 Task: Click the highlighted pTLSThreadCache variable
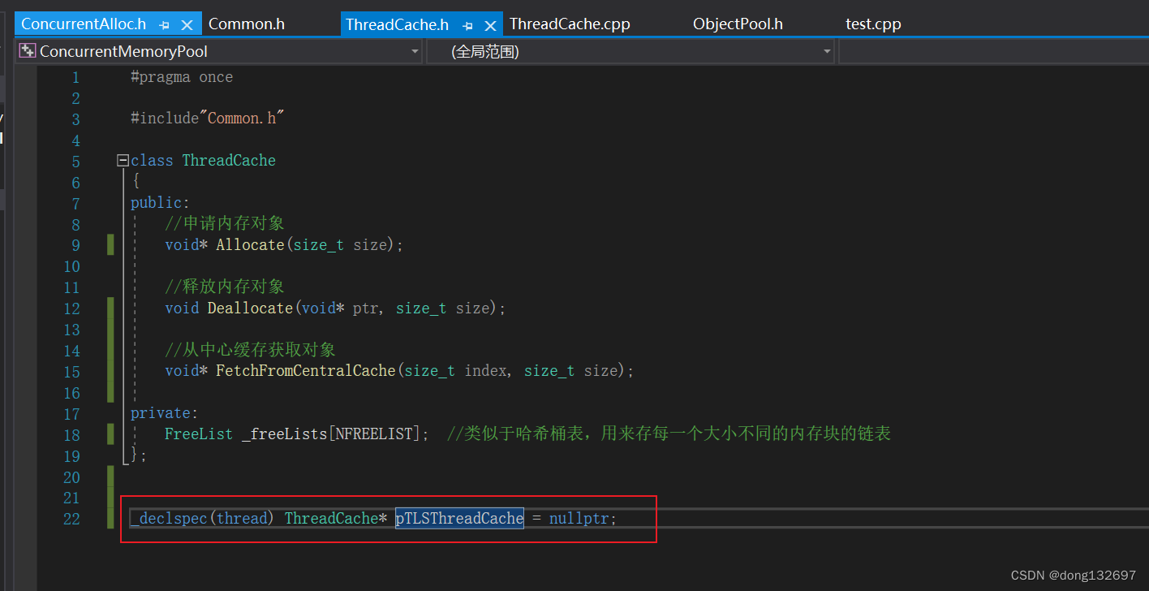(459, 518)
